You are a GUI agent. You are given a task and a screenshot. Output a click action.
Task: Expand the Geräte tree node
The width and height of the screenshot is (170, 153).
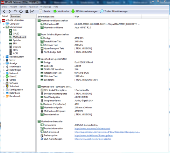point(4,80)
